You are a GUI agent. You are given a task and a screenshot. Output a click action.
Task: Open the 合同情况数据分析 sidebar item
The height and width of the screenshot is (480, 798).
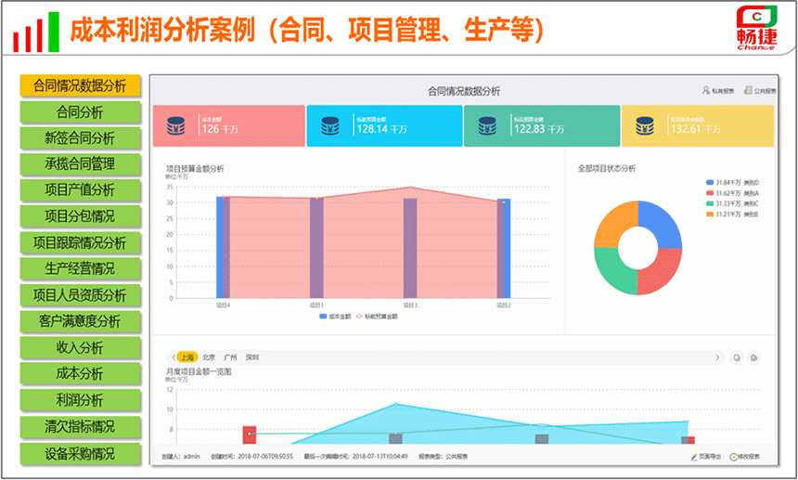coord(80,85)
